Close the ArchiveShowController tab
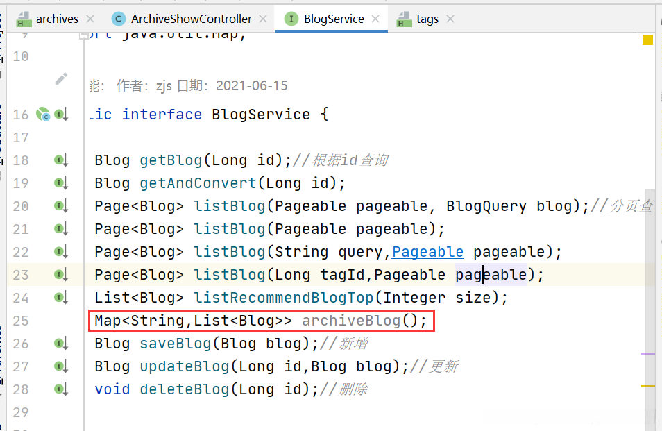662x431 pixels. [x=263, y=19]
